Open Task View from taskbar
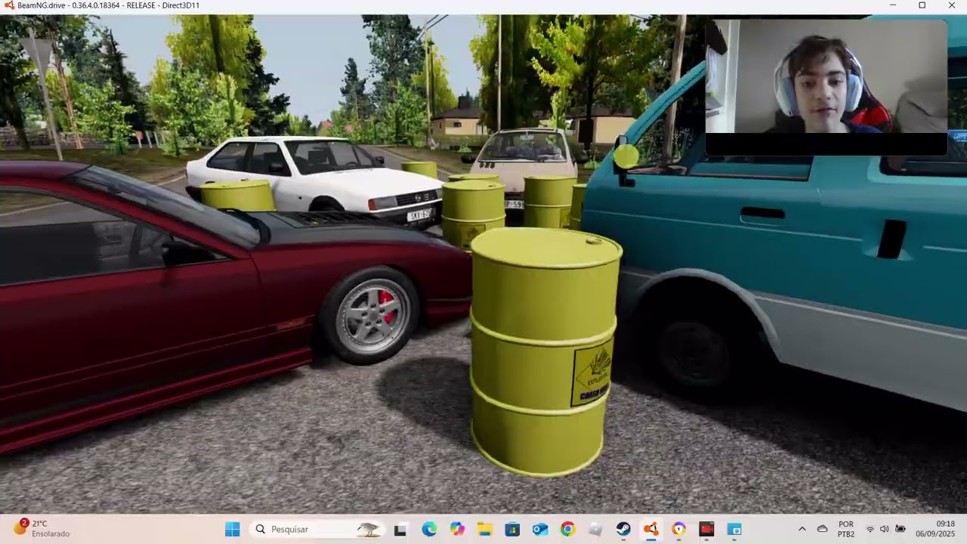967x544 pixels. [400, 529]
